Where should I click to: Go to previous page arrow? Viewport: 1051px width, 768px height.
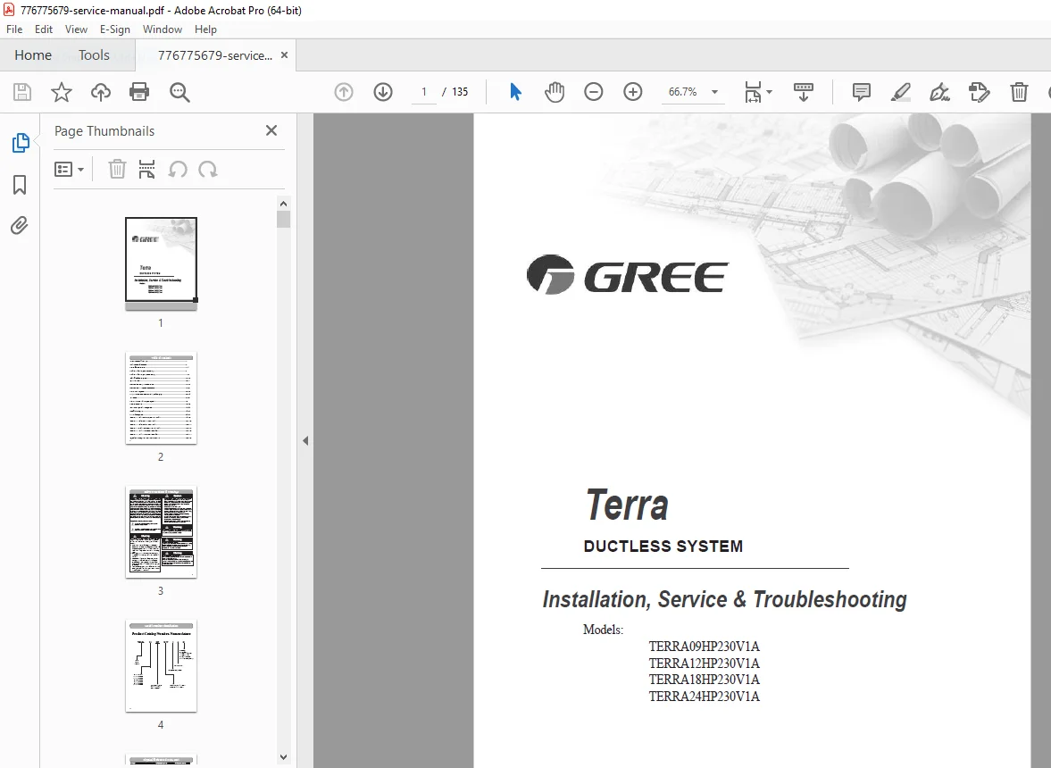pyautogui.click(x=343, y=92)
